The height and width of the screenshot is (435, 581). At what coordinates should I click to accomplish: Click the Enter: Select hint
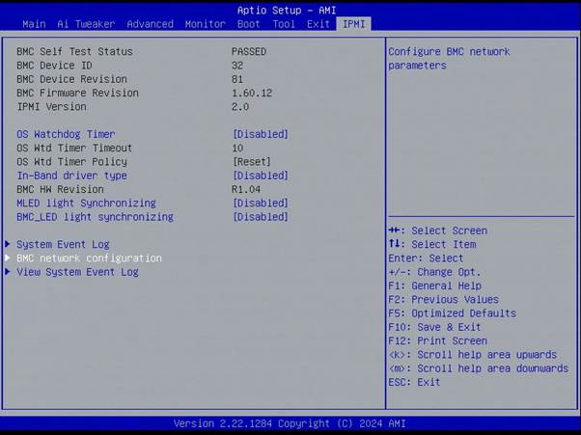(426, 258)
